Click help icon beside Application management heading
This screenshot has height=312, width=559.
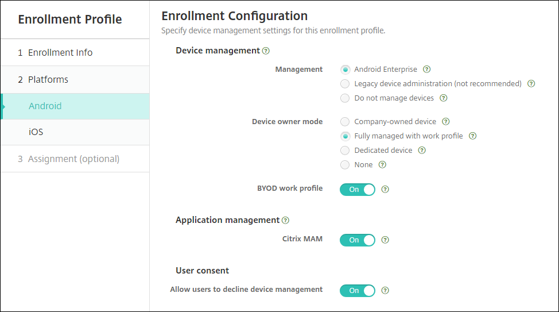click(286, 220)
